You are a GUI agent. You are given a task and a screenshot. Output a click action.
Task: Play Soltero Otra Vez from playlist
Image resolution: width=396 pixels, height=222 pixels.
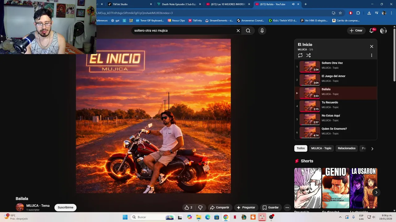point(336,66)
